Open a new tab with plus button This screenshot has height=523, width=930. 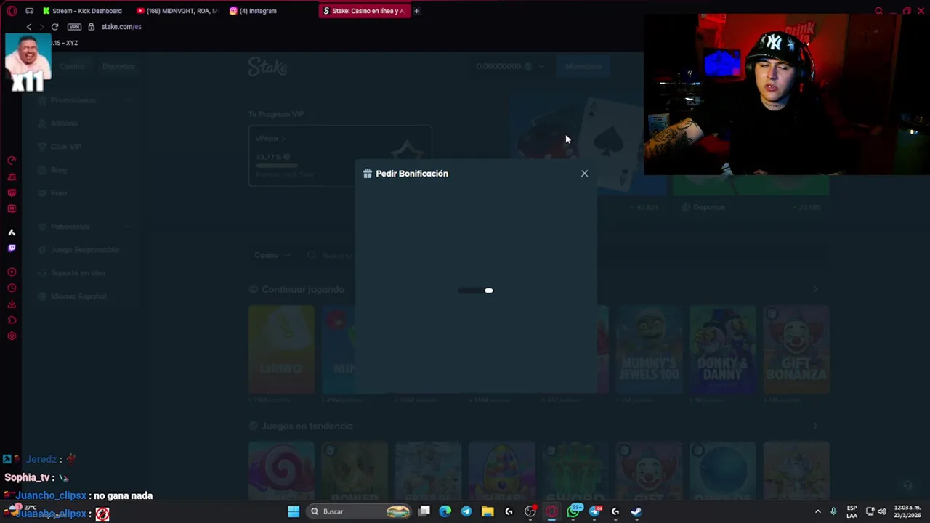click(x=416, y=11)
